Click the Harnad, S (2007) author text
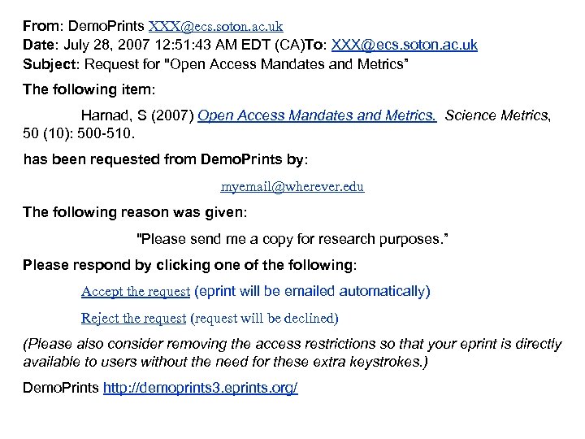The image size is (585, 439). pos(136,116)
